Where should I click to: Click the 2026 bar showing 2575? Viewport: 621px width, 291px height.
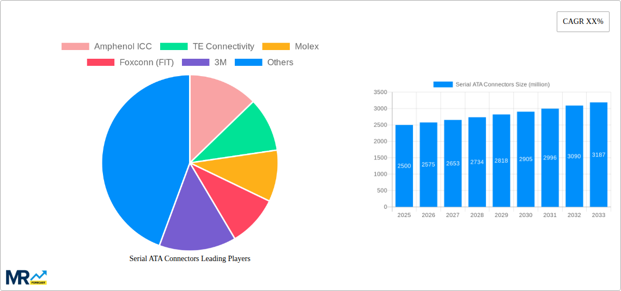(429, 164)
